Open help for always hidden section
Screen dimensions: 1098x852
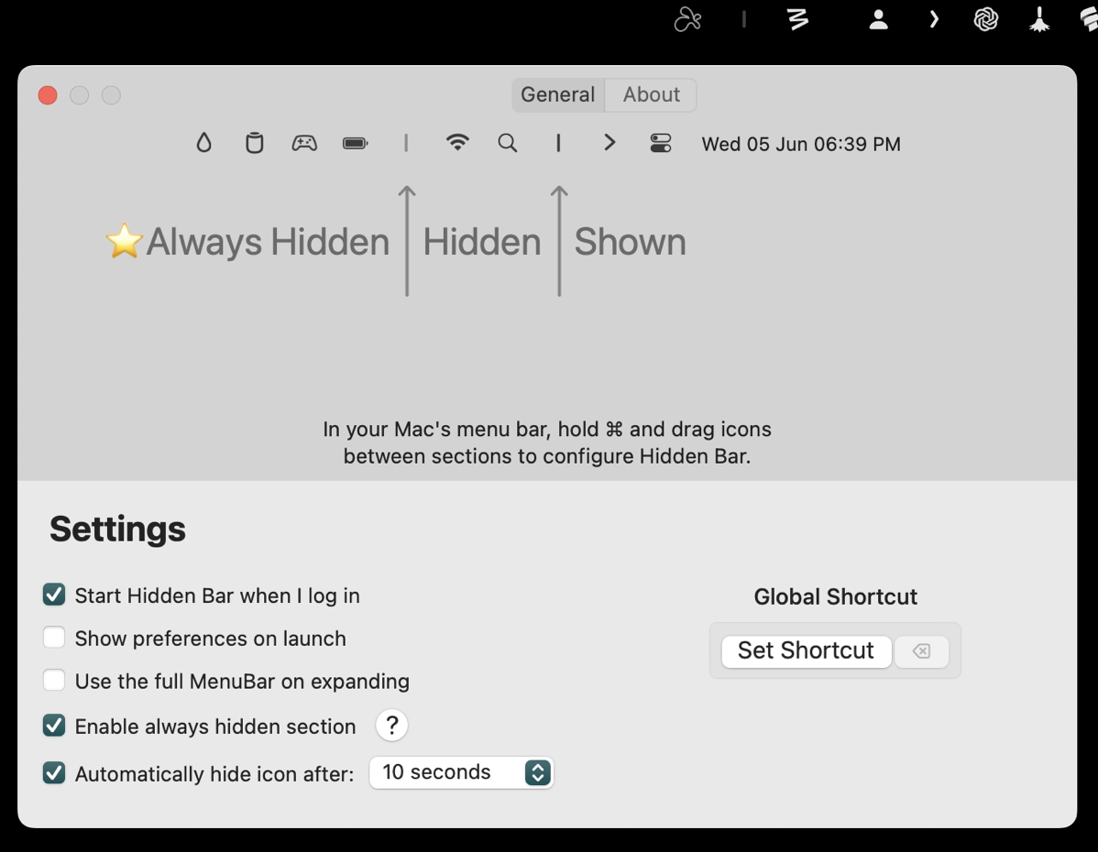(x=391, y=726)
